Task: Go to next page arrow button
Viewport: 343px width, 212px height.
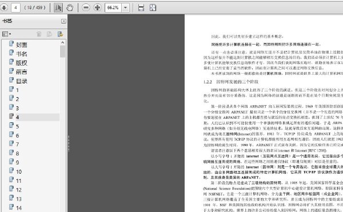Action: [4, 7]
